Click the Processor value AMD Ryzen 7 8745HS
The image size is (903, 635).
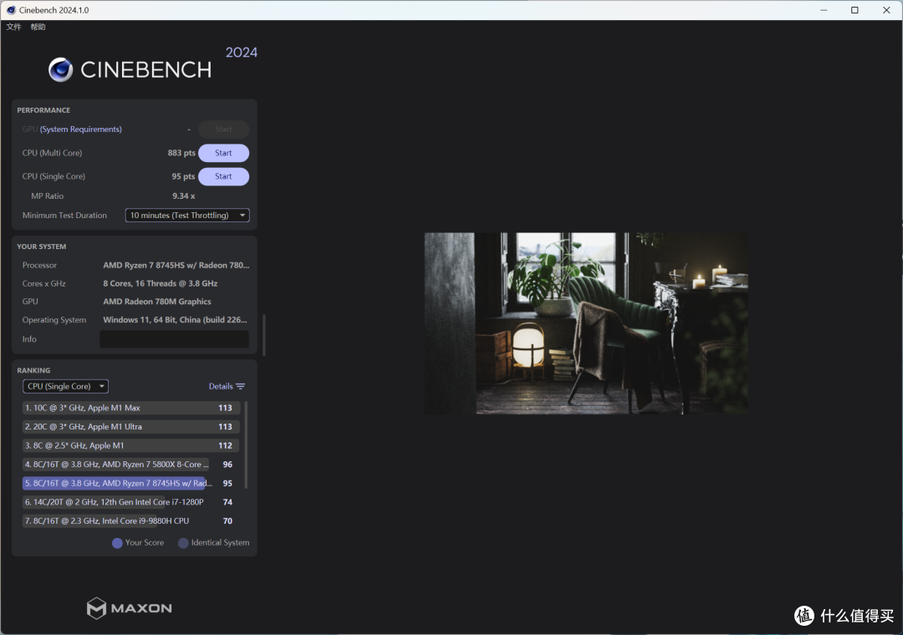click(176, 266)
